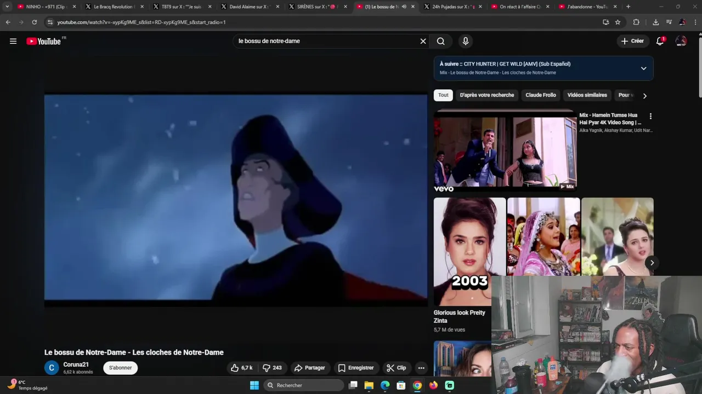Open Chrome extensions puzzle icon

636,22
